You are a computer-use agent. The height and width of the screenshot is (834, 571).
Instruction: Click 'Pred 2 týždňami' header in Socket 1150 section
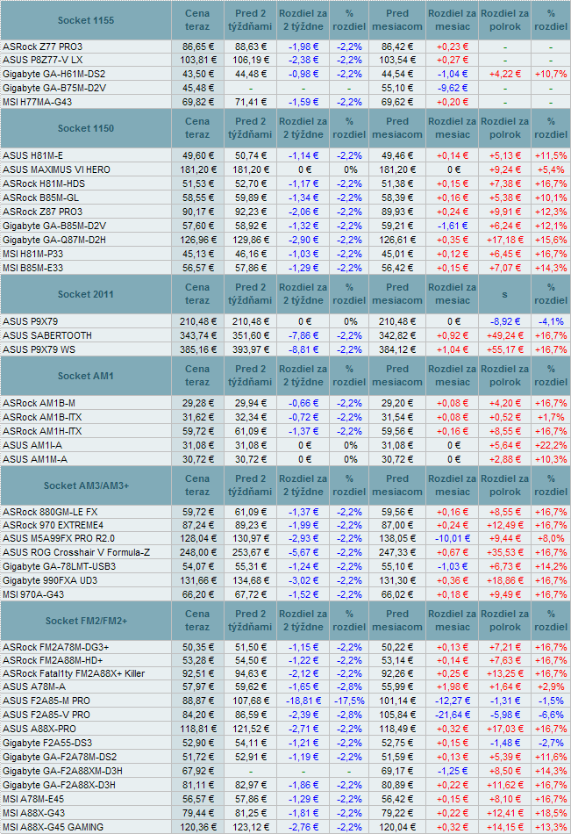click(250, 127)
